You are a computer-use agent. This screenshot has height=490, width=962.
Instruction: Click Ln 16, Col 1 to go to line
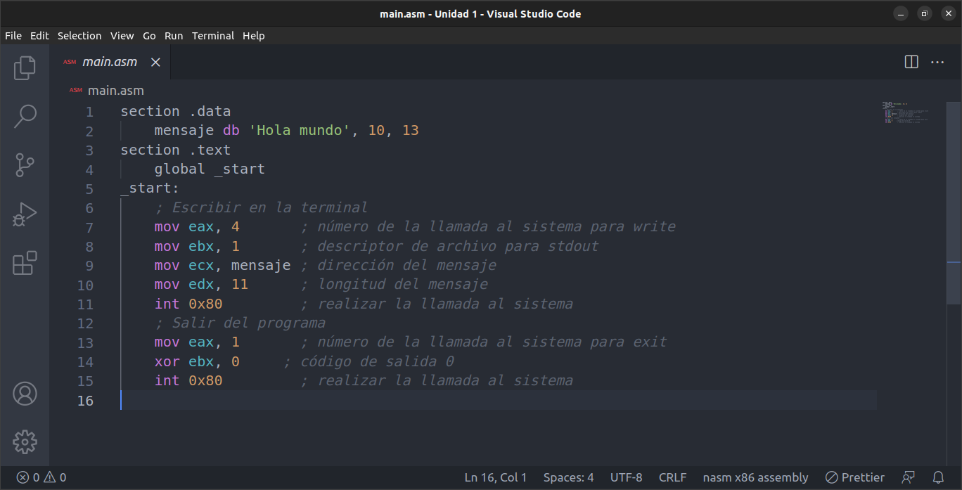coord(495,477)
